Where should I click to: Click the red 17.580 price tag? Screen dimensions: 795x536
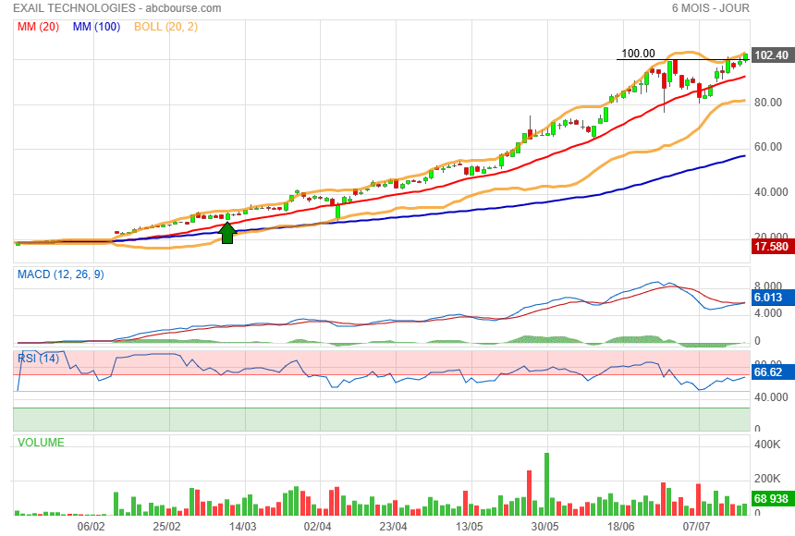point(772,247)
